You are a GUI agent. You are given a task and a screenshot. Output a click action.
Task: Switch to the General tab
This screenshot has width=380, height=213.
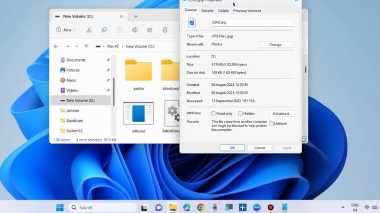pos(191,10)
